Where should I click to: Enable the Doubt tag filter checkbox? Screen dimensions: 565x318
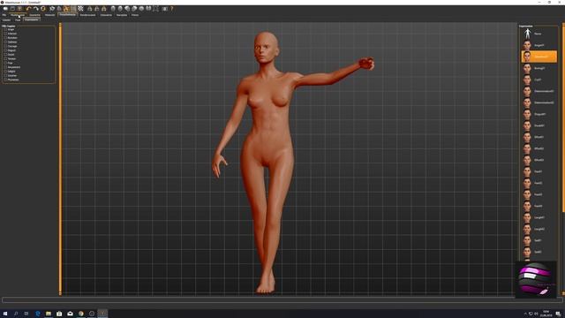pos(5,55)
